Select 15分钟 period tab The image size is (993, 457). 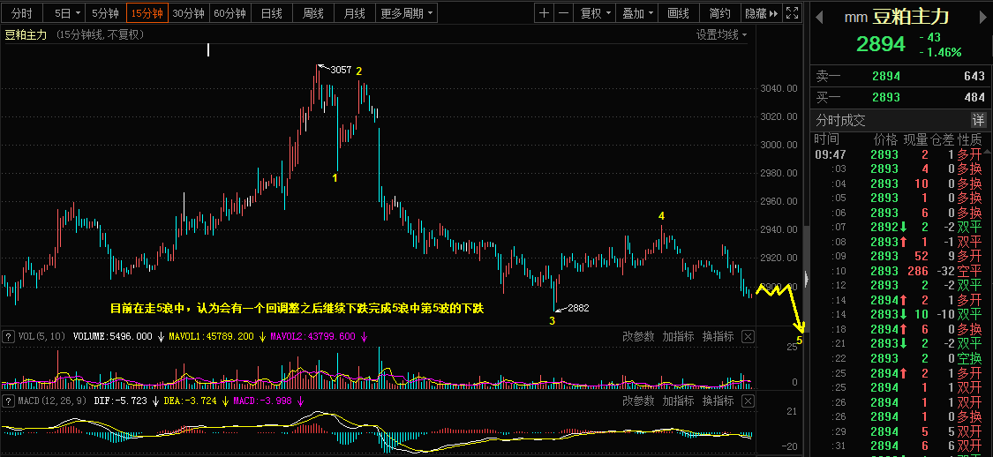point(147,12)
